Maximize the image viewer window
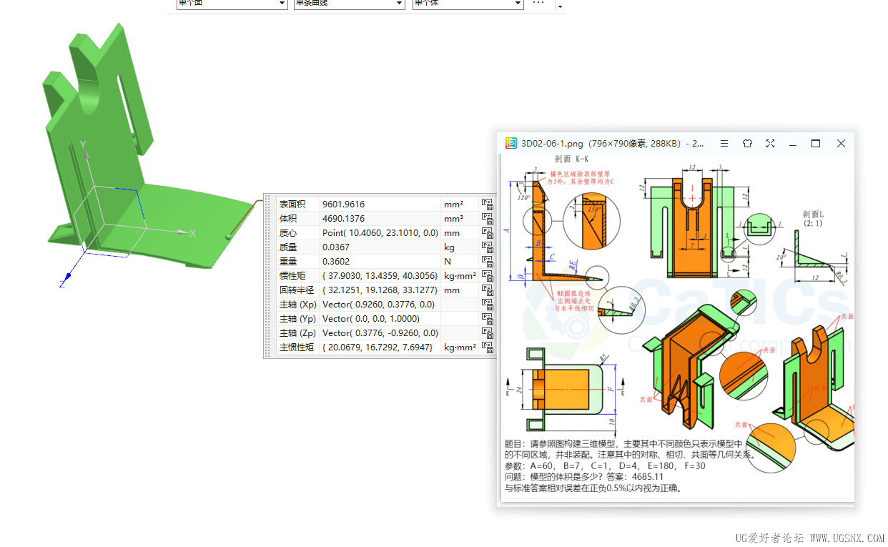 tap(816, 144)
